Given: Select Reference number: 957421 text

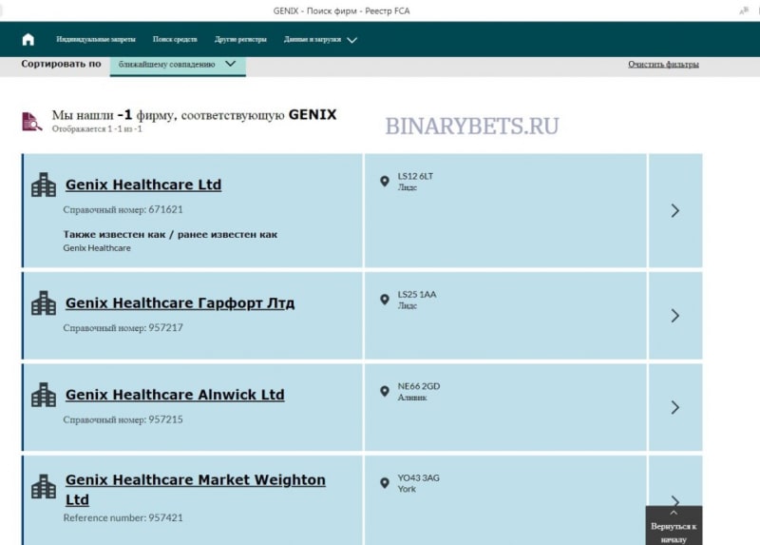Looking at the screenshot, I should [123, 517].
